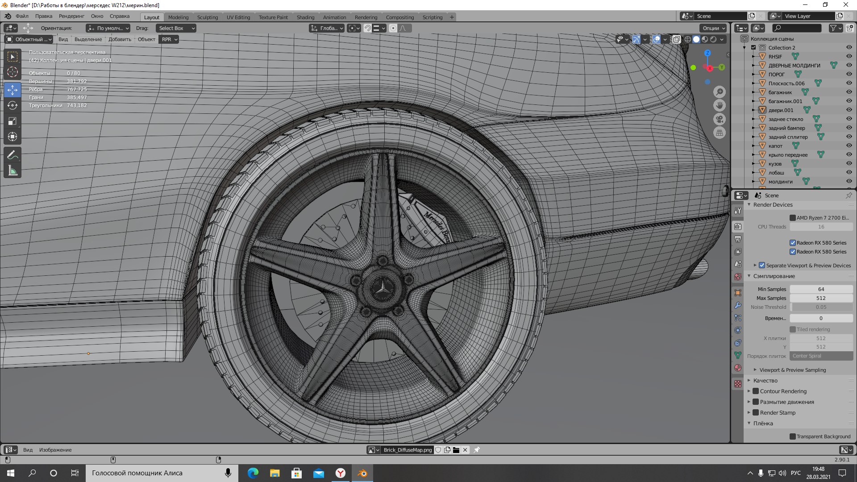Enable Transparent Background checkbox

[x=793, y=436]
